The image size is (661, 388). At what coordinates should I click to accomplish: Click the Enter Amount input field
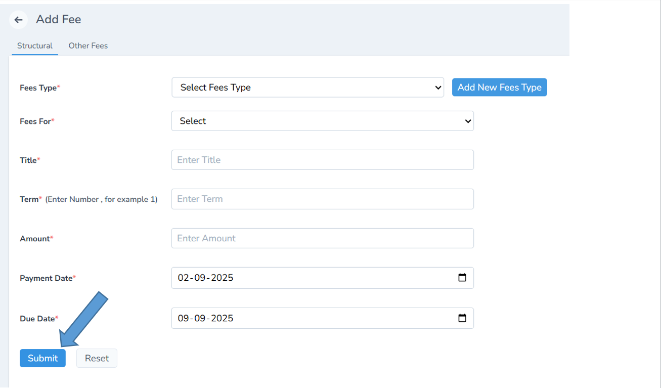tap(322, 238)
